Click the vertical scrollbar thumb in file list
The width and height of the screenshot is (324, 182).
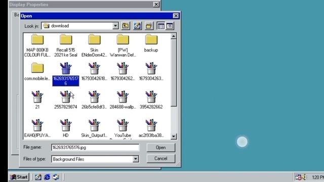point(174,73)
